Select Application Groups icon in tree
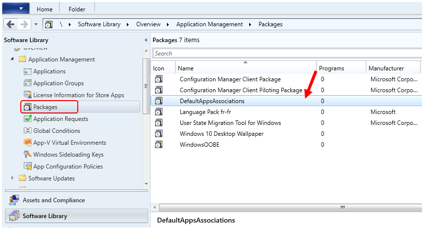This screenshot has width=426, height=231. pyautogui.click(x=27, y=83)
